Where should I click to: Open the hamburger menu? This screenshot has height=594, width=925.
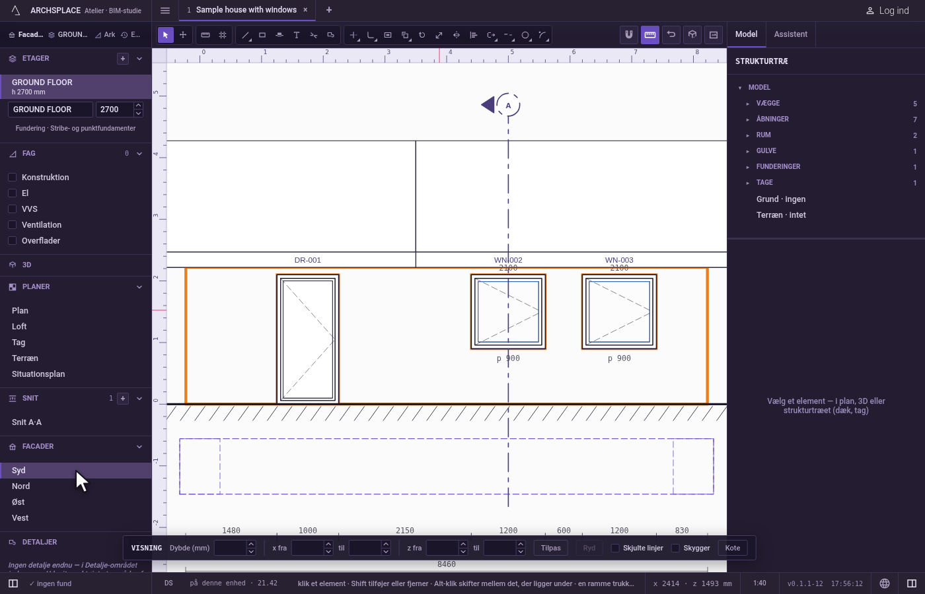(165, 11)
